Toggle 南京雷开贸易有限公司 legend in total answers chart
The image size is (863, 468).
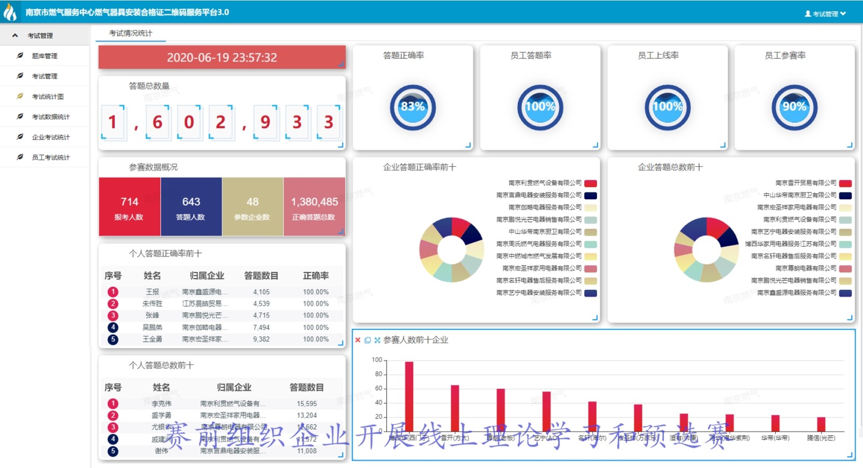[845, 184]
